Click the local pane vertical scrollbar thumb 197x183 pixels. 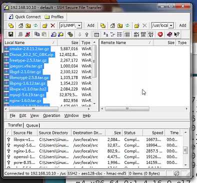tap(94, 61)
